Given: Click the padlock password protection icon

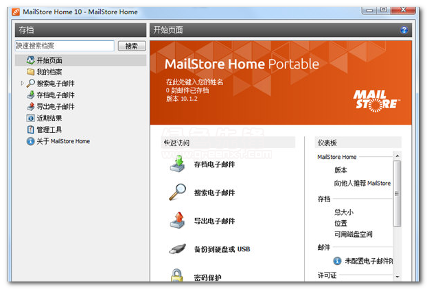Looking at the screenshot, I should coord(176,275).
